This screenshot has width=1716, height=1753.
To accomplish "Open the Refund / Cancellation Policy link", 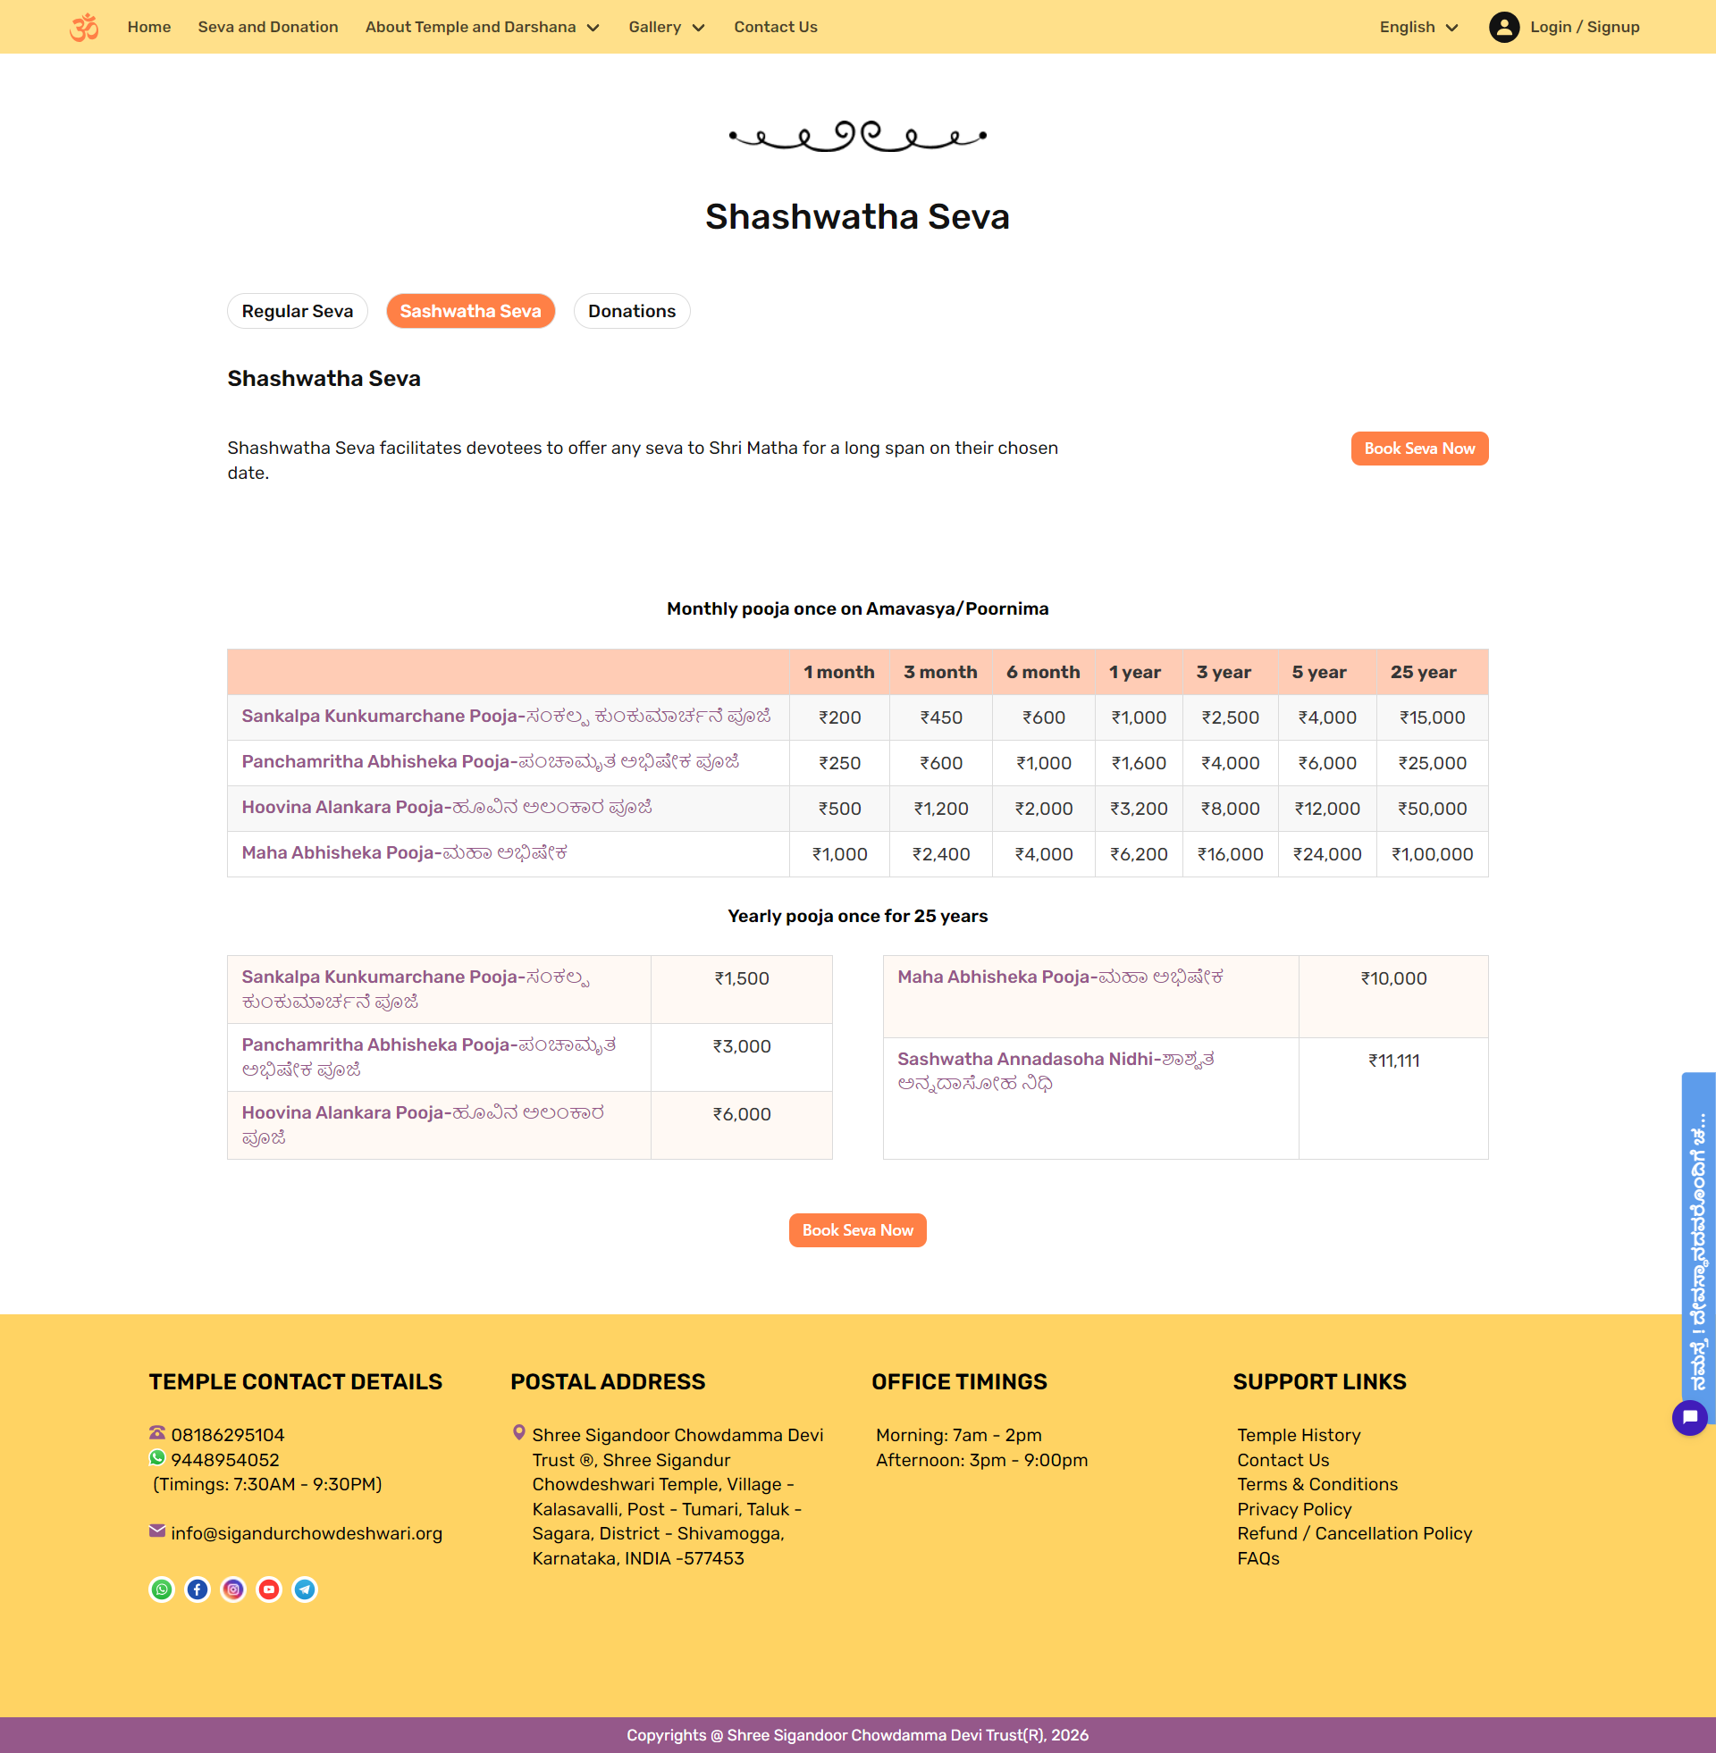I will pyautogui.click(x=1354, y=1534).
